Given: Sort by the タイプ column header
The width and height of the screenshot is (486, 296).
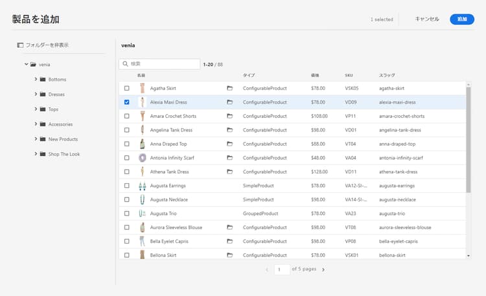Looking at the screenshot, I should tap(249, 75).
